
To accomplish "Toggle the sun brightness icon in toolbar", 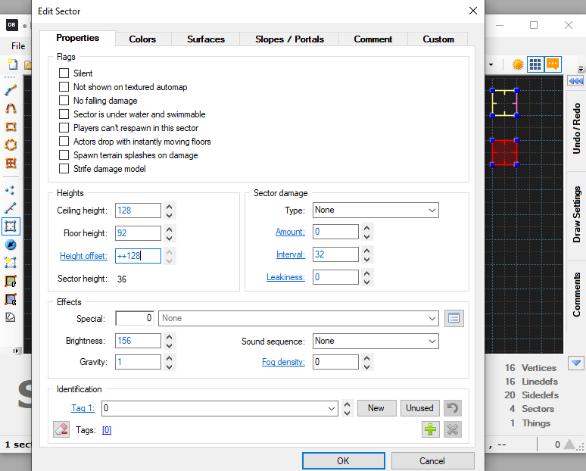I will click(518, 64).
